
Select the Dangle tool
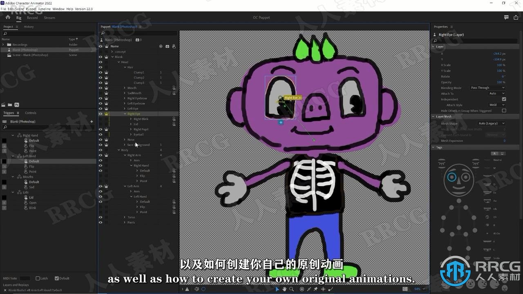click(x=331, y=289)
